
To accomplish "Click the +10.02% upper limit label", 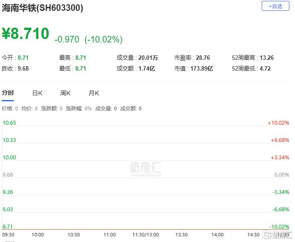I will (x=278, y=123).
